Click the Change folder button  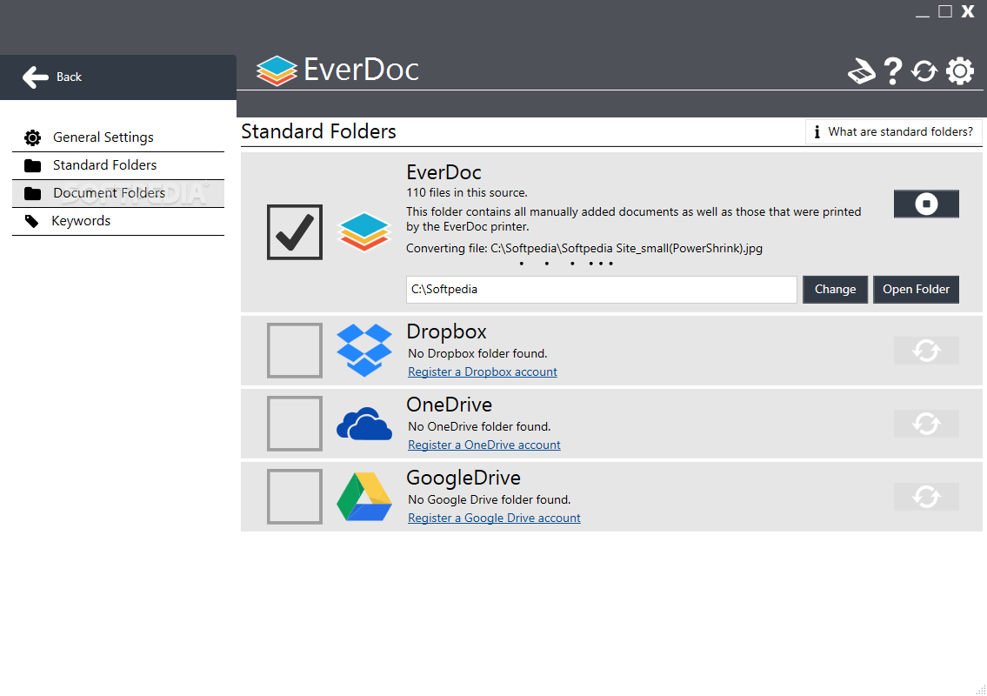tap(836, 289)
